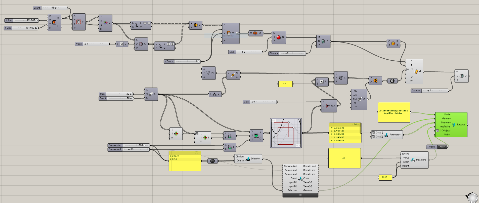The height and width of the screenshot is (203, 479).
Task: Click the graph mapper curve editor
Action: pos(286,133)
